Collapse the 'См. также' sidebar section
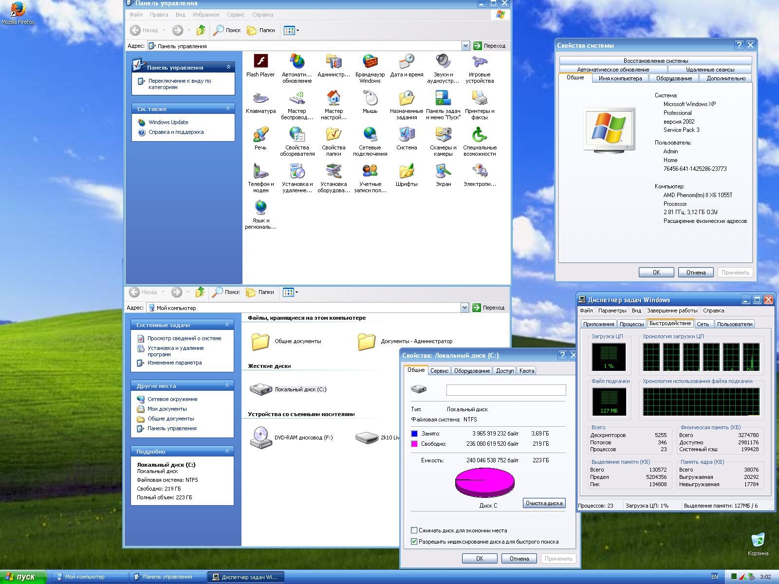The height and width of the screenshot is (584, 779). click(x=228, y=109)
